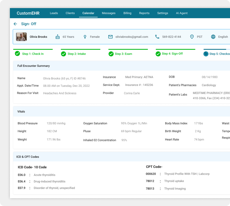Click the email envelope icon
Image resolution: width=230 pixels, height=206 pixels.
click(111, 37)
